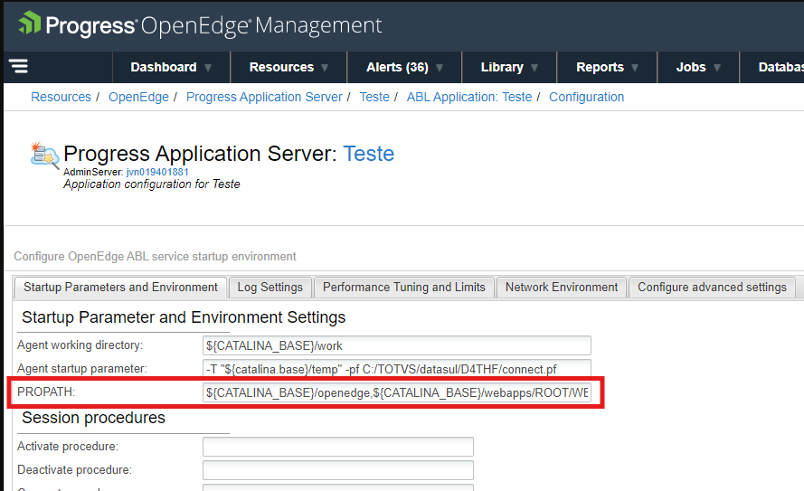804x491 pixels.
Task: Click 'Application configuration for Teste' text
Action: click(152, 184)
